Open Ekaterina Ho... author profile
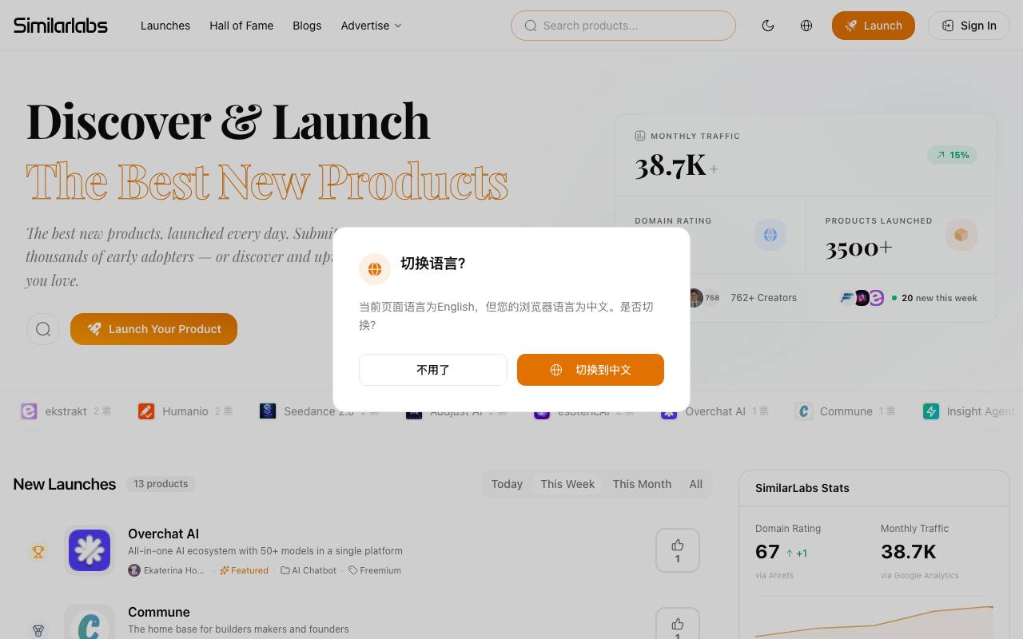This screenshot has height=639, width=1023. click(x=166, y=570)
